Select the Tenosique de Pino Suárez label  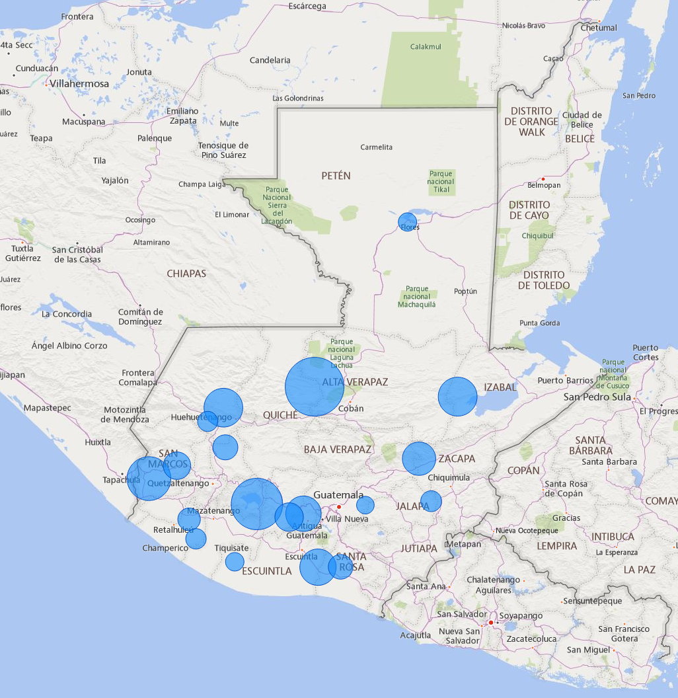(x=223, y=151)
